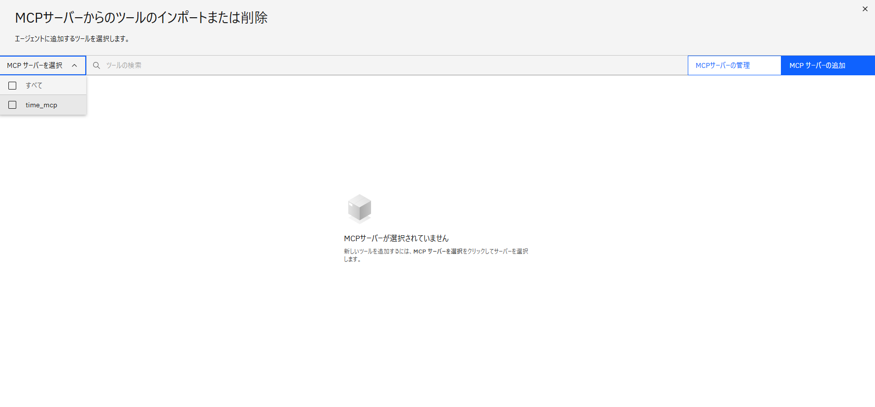The height and width of the screenshot is (407, 875).
Task: Check the すべて checkbox
Action: pos(13,86)
